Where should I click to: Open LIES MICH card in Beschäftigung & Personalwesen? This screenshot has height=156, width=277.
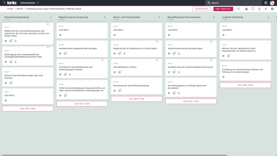(191, 31)
